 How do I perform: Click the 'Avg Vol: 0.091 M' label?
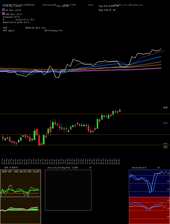[108, 6]
